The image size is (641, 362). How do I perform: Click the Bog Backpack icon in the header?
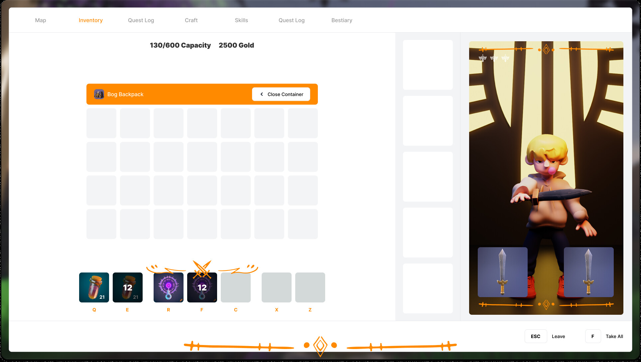click(x=99, y=94)
